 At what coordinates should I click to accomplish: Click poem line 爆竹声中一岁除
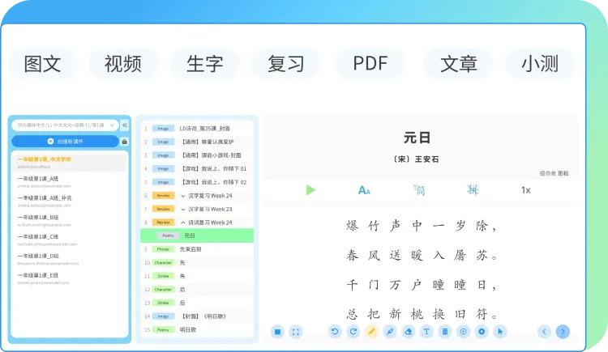tap(421, 226)
